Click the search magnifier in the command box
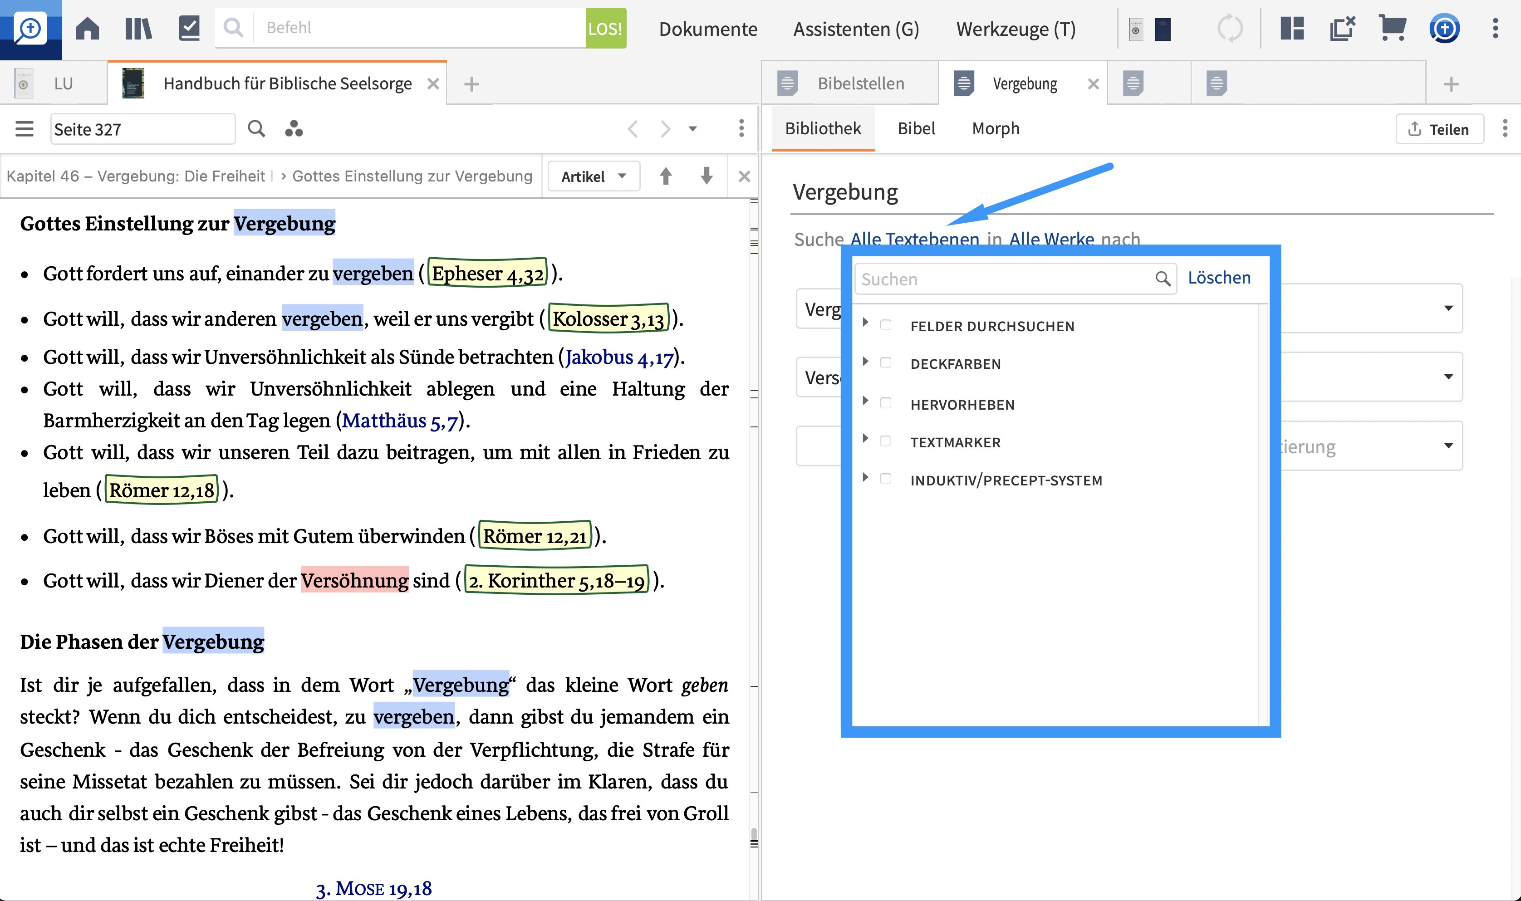The image size is (1521, 901). pos(233,27)
